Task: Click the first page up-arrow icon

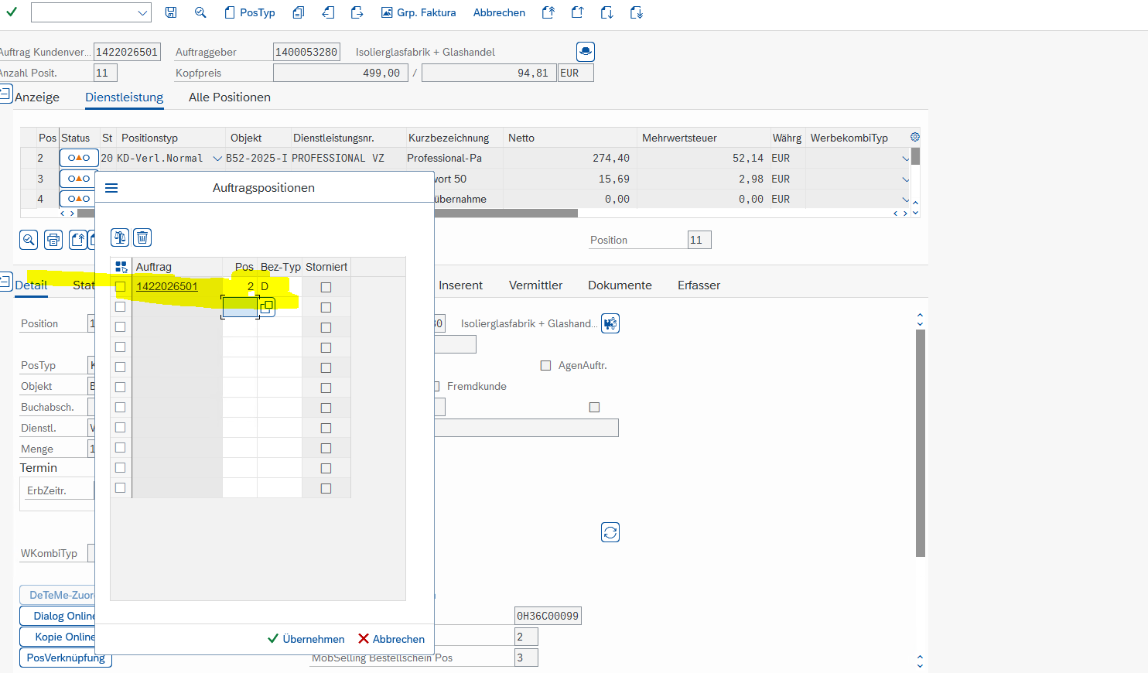Action: pos(548,12)
